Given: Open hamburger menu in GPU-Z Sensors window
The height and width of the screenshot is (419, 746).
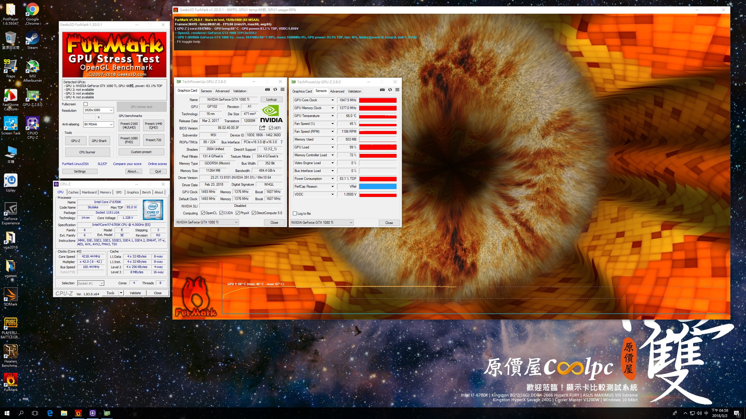Looking at the screenshot, I should (x=397, y=90).
